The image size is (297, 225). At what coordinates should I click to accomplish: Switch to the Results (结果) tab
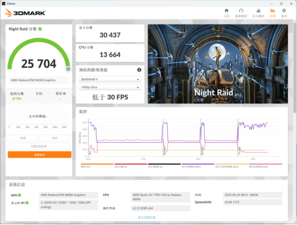click(272, 13)
